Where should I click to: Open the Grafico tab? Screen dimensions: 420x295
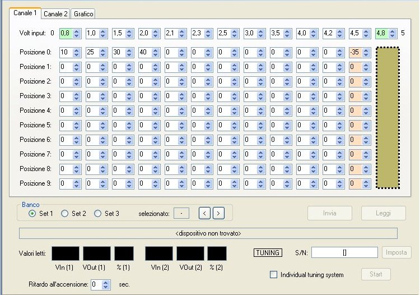click(83, 13)
